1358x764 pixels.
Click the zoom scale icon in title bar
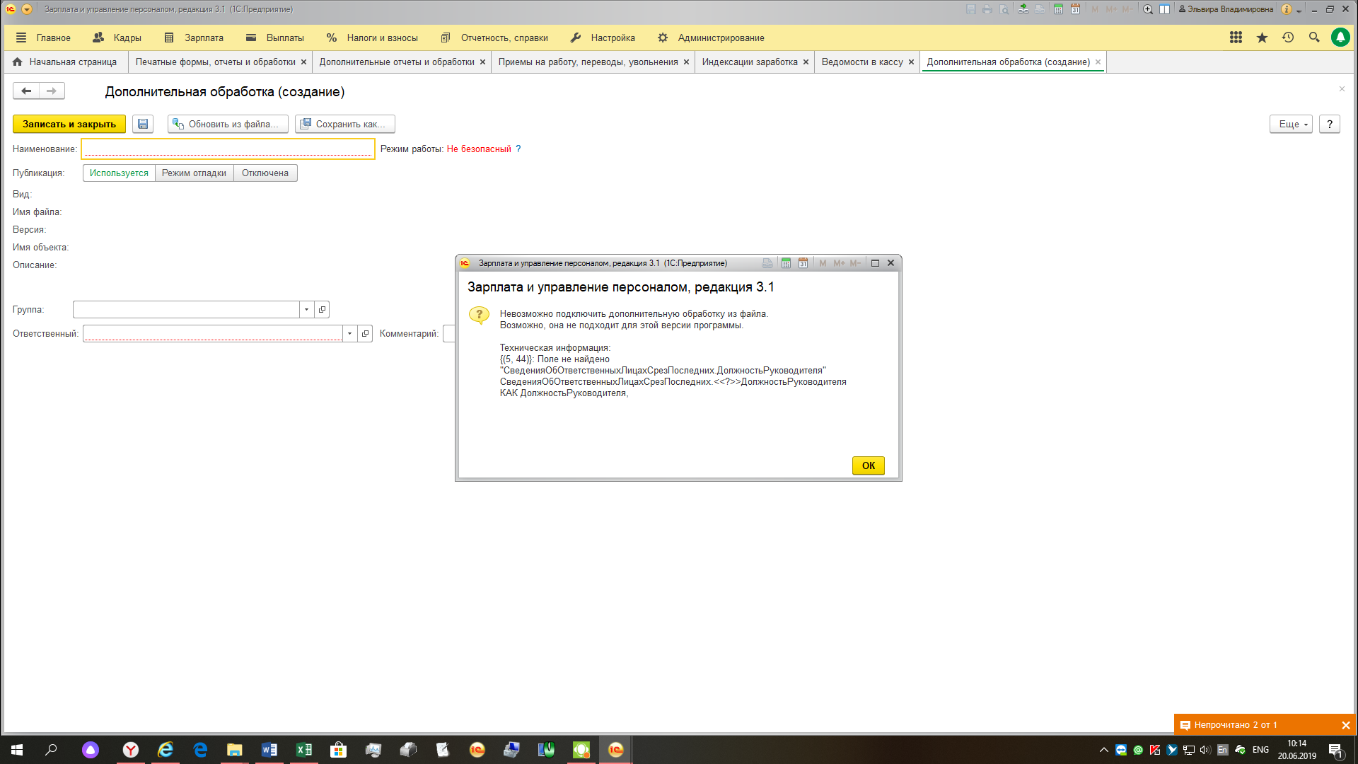tap(1148, 9)
